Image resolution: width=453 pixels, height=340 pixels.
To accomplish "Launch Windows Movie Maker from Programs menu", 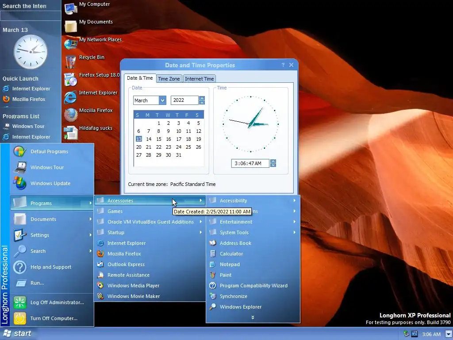I will click(150, 296).
